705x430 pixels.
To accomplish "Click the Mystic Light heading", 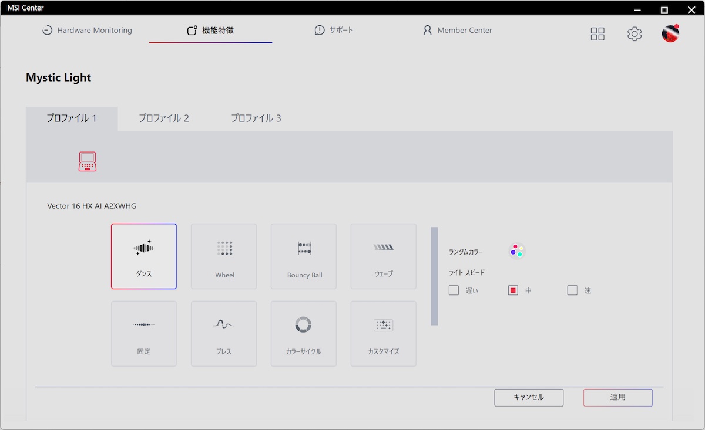I will click(x=59, y=78).
